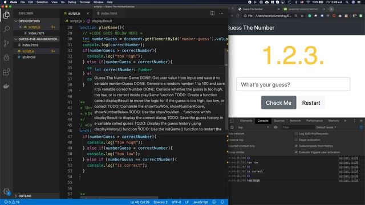Open macOS Spotlight search
Image resolution: width=365 pixels, height=205 pixels.
pyautogui.click(x=347, y=2)
